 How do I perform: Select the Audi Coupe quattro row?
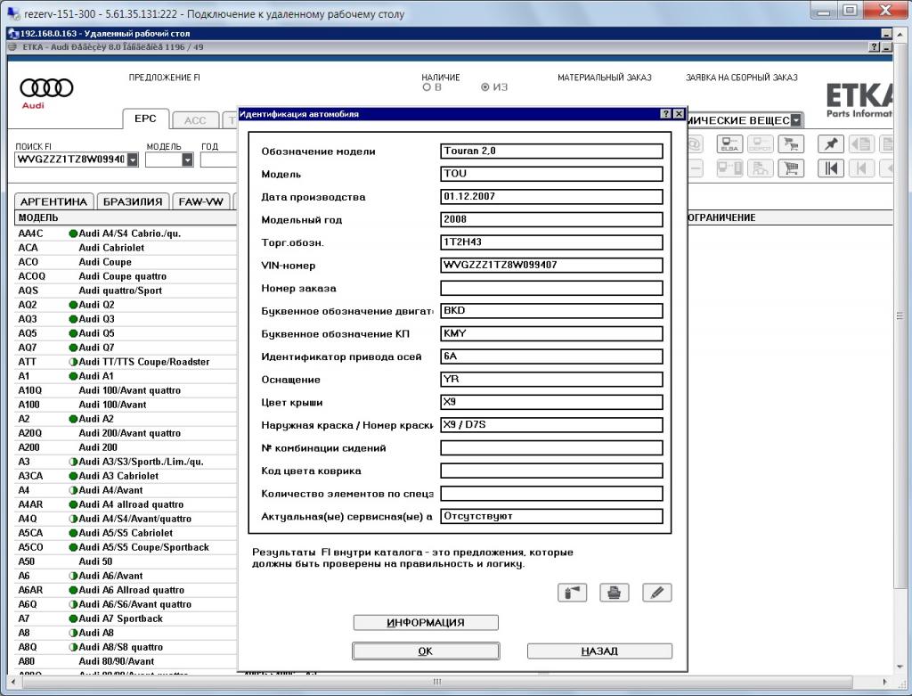[126, 276]
